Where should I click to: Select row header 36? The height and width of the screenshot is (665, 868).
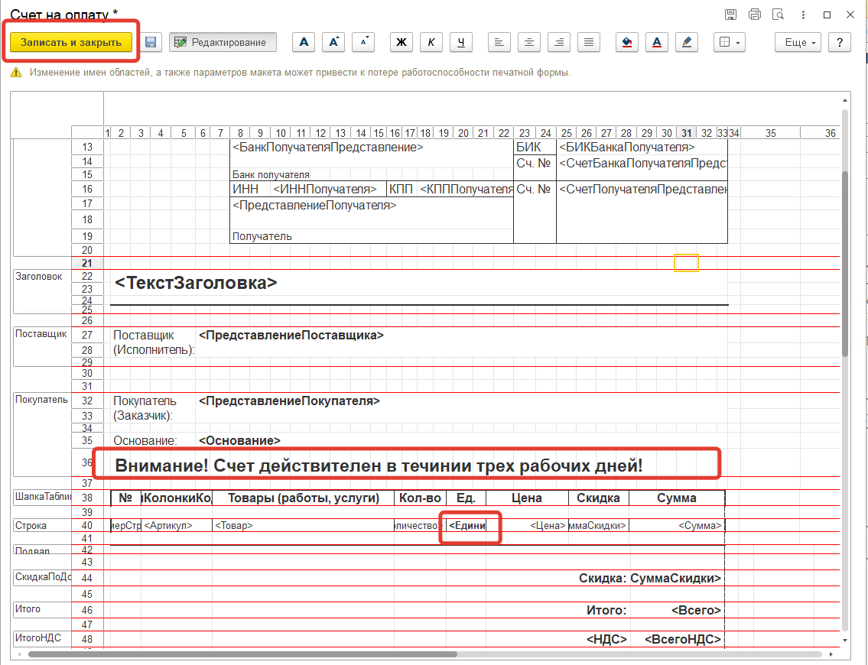tap(87, 462)
